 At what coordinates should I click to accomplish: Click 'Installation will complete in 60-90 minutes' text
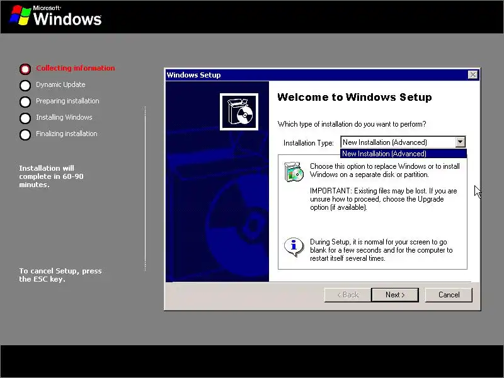pos(51,176)
